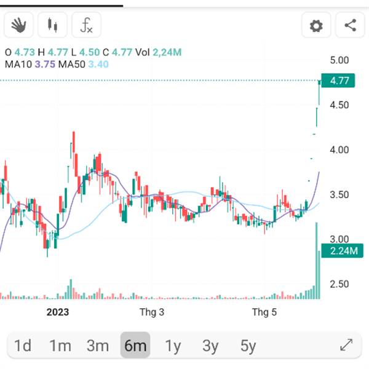369x369 pixels.
Task: Switch to the 3m timeframe
Action: click(98, 346)
